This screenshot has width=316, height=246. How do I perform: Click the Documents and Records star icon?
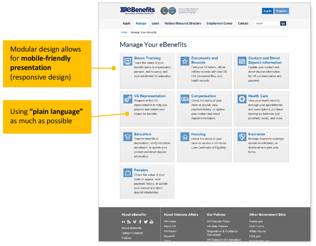point(185,61)
